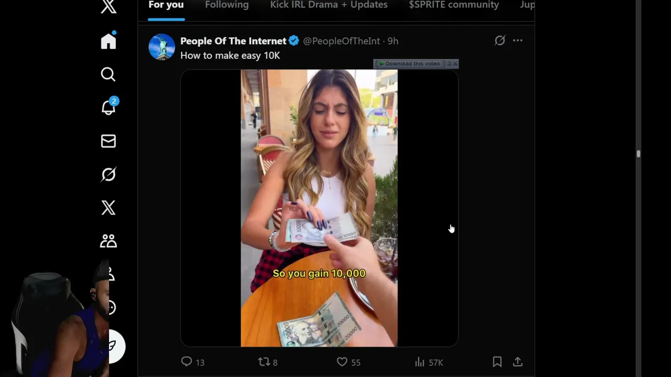Click the page vertical scrollbar thumb
The height and width of the screenshot is (377, 671).
[638, 154]
